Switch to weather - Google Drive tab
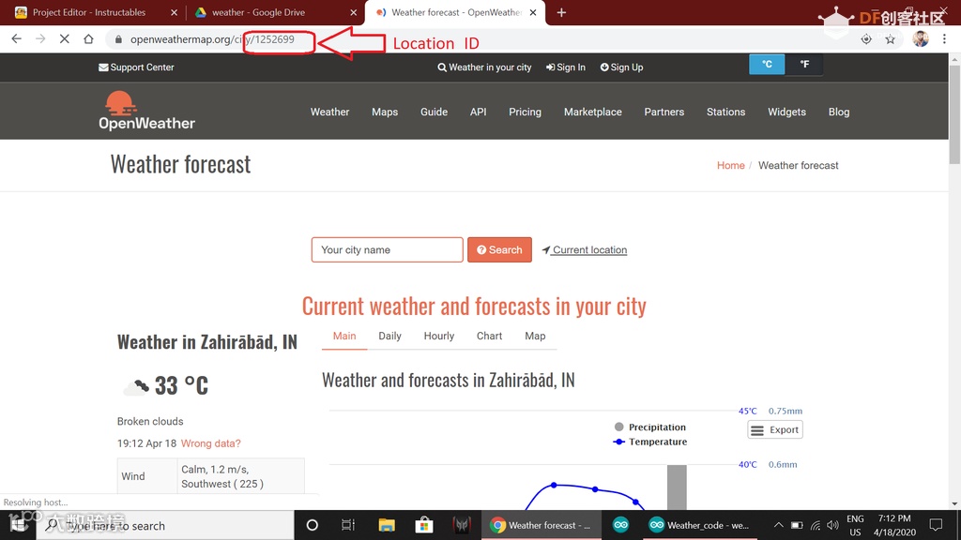961x540 pixels. point(258,12)
